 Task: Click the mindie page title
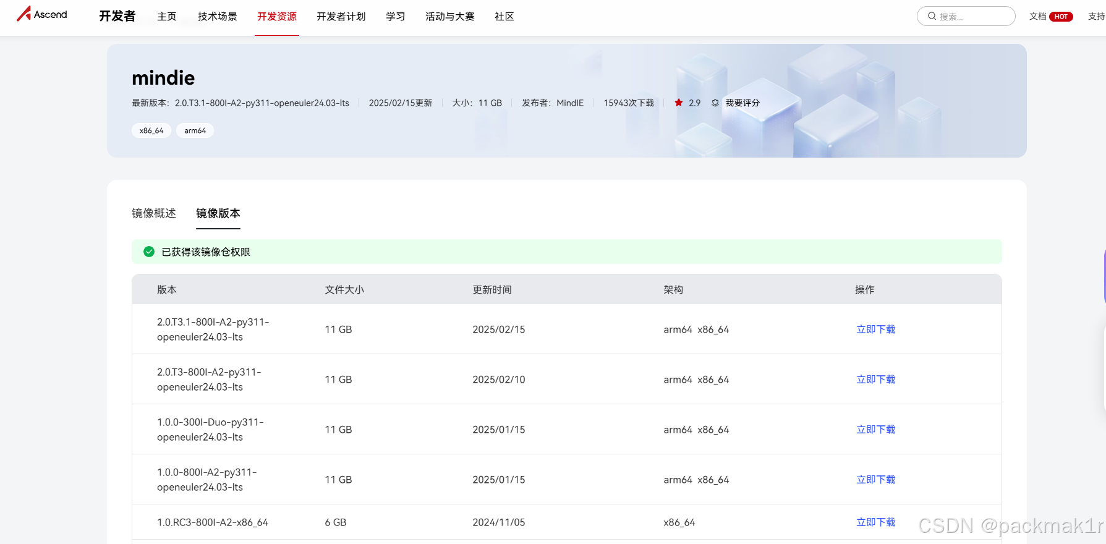(163, 78)
